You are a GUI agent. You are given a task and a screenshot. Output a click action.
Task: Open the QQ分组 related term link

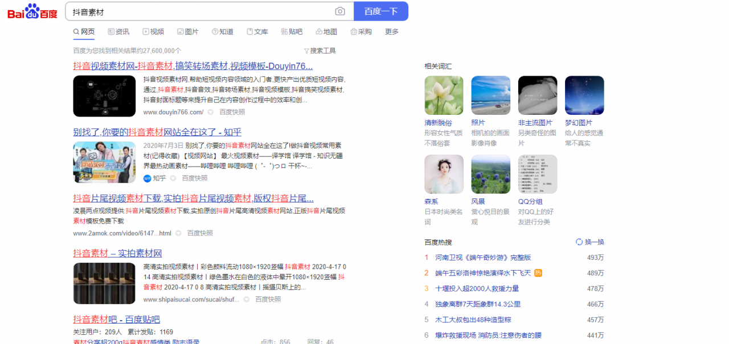(530, 201)
